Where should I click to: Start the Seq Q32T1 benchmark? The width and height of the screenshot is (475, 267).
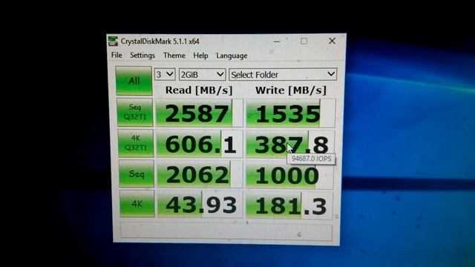click(x=135, y=112)
